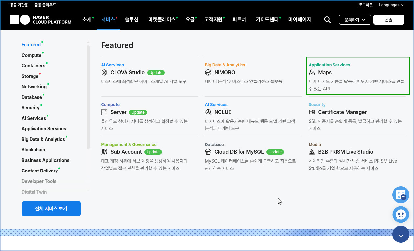
Task: Click the NIMORO service icon
Action: pos(208,72)
